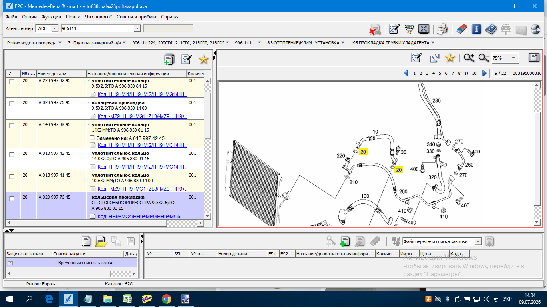Expand '195 ПРОКЛАДКА ТРУБКИ ХЛАДАГЕНТА' dropdown

point(433,43)
